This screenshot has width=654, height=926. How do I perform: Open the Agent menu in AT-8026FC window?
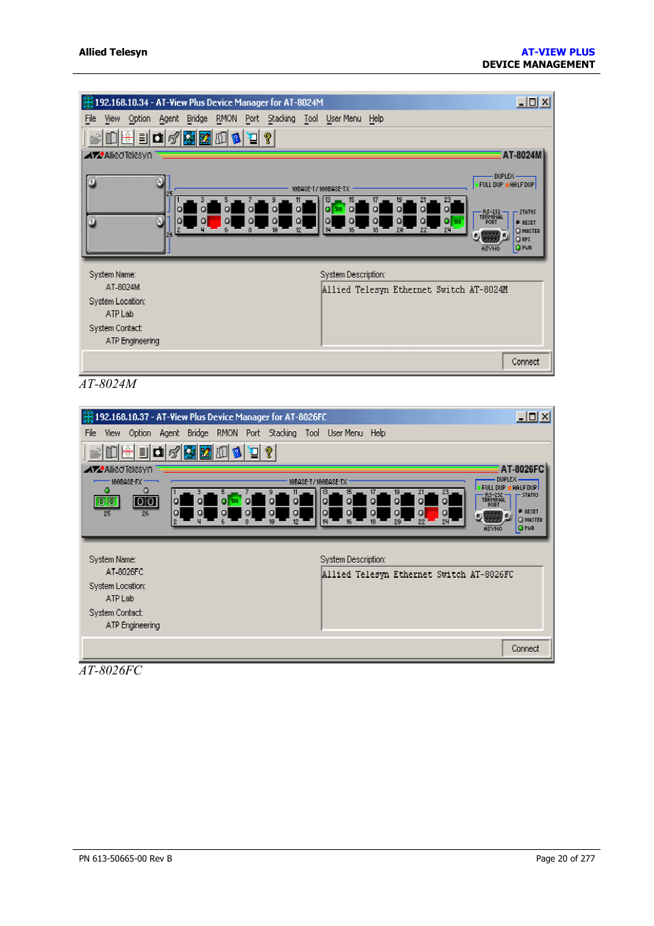[169, 433]
